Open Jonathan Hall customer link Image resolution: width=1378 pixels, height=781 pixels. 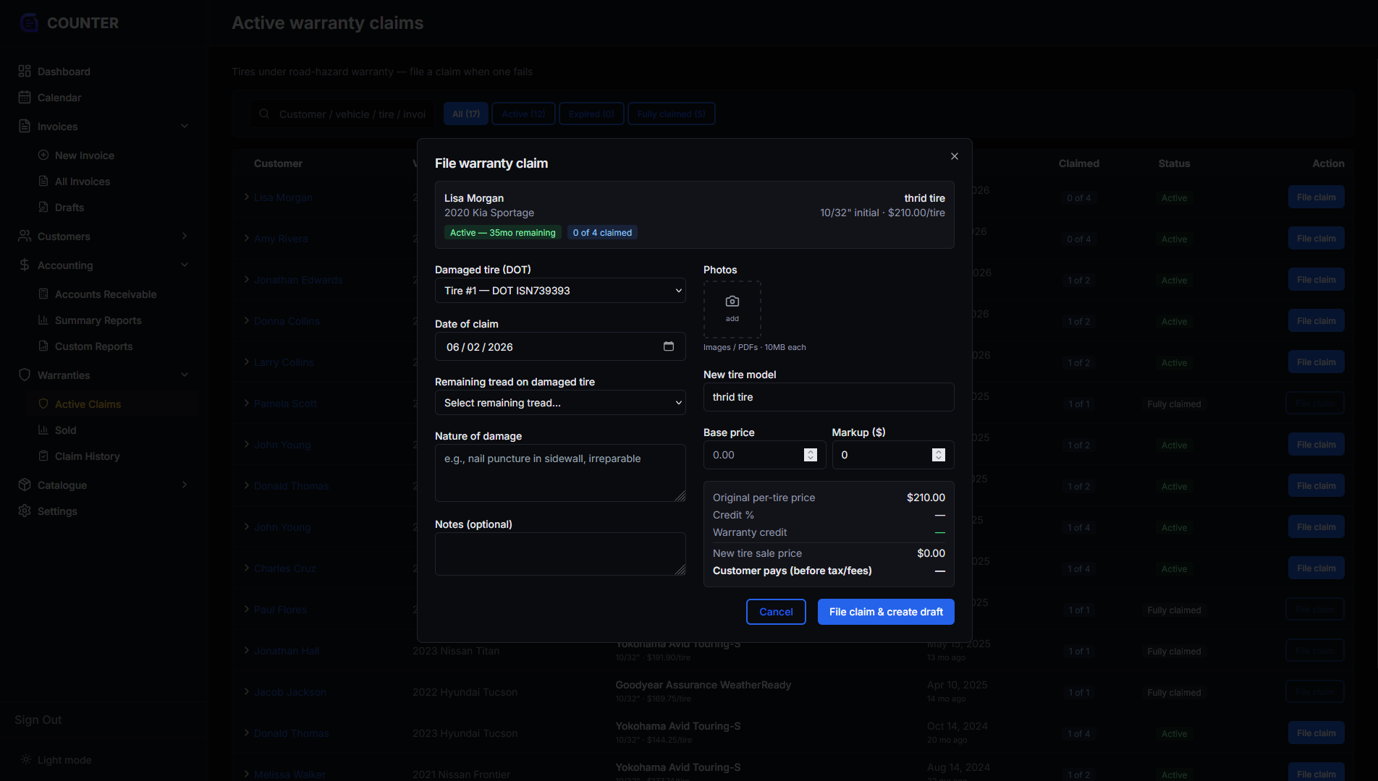point(287,651)
